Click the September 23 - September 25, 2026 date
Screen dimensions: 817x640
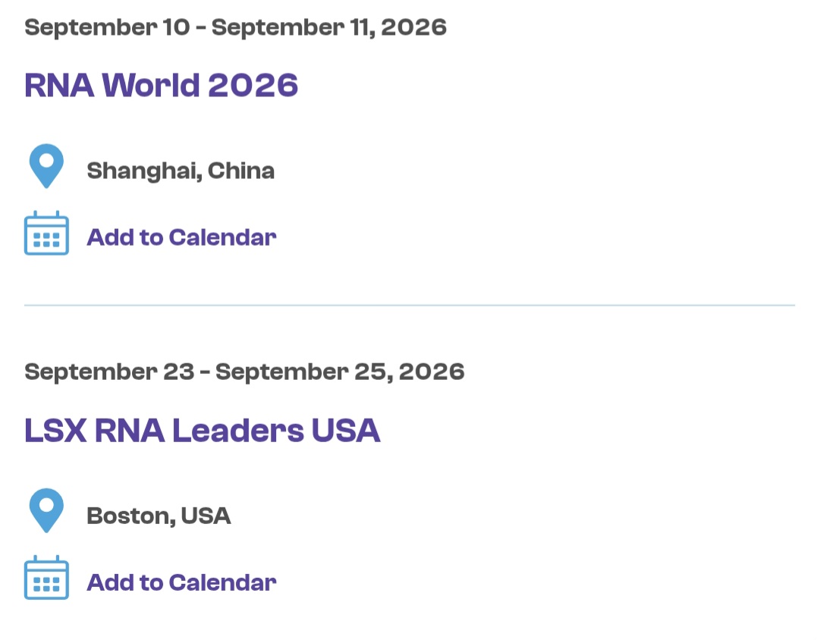click(244, 372)
